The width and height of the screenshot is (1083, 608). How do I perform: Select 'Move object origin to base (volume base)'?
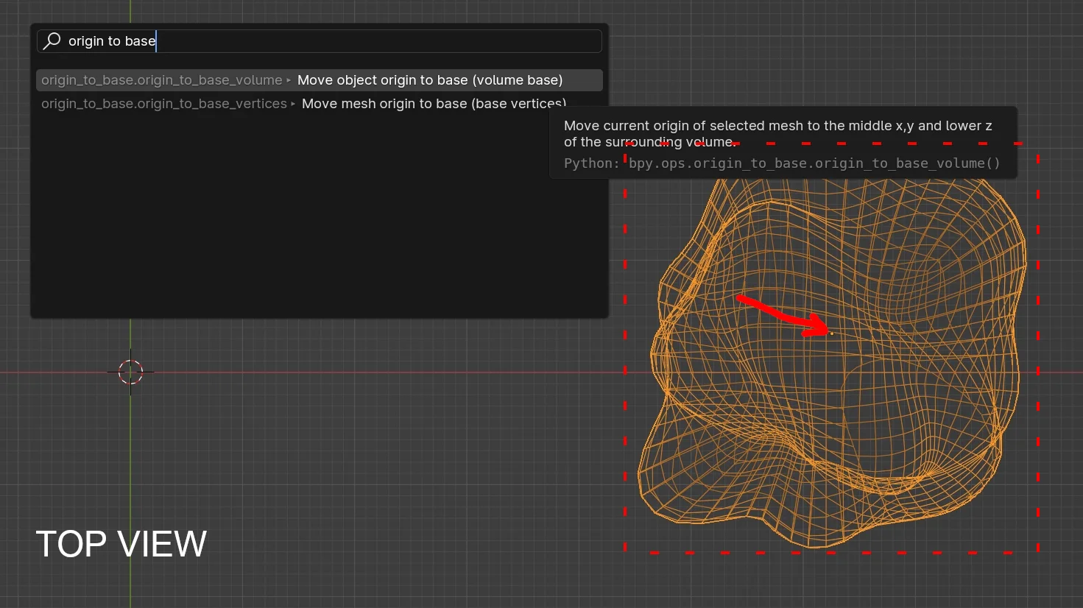[429, 79]
